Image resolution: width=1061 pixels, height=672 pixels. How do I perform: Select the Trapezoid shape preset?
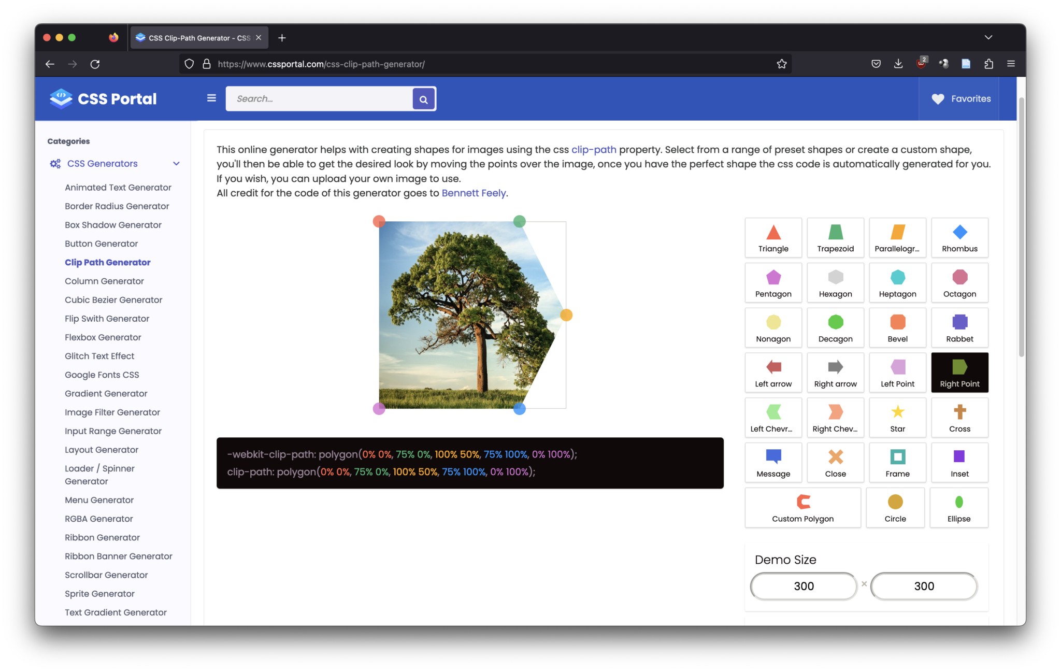tap(835, 238)
